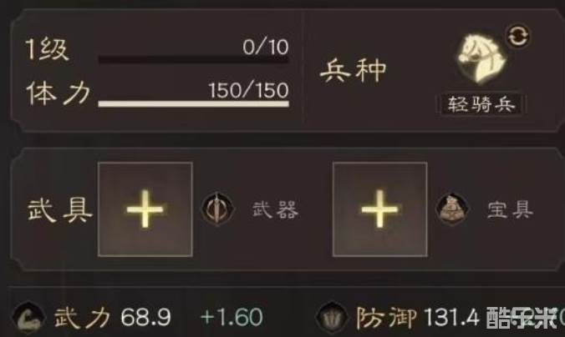Click the 武力 flexed arm icon
This screenshot has width=565, height=337.
point(28,318)
